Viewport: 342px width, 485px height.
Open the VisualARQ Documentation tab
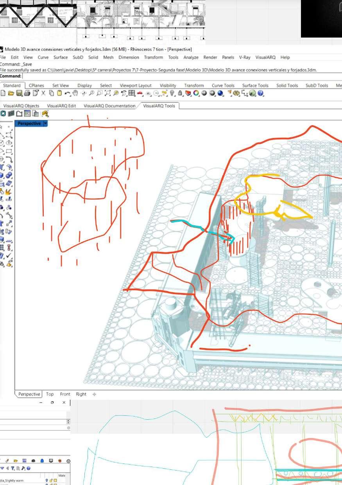pos(109,106)
